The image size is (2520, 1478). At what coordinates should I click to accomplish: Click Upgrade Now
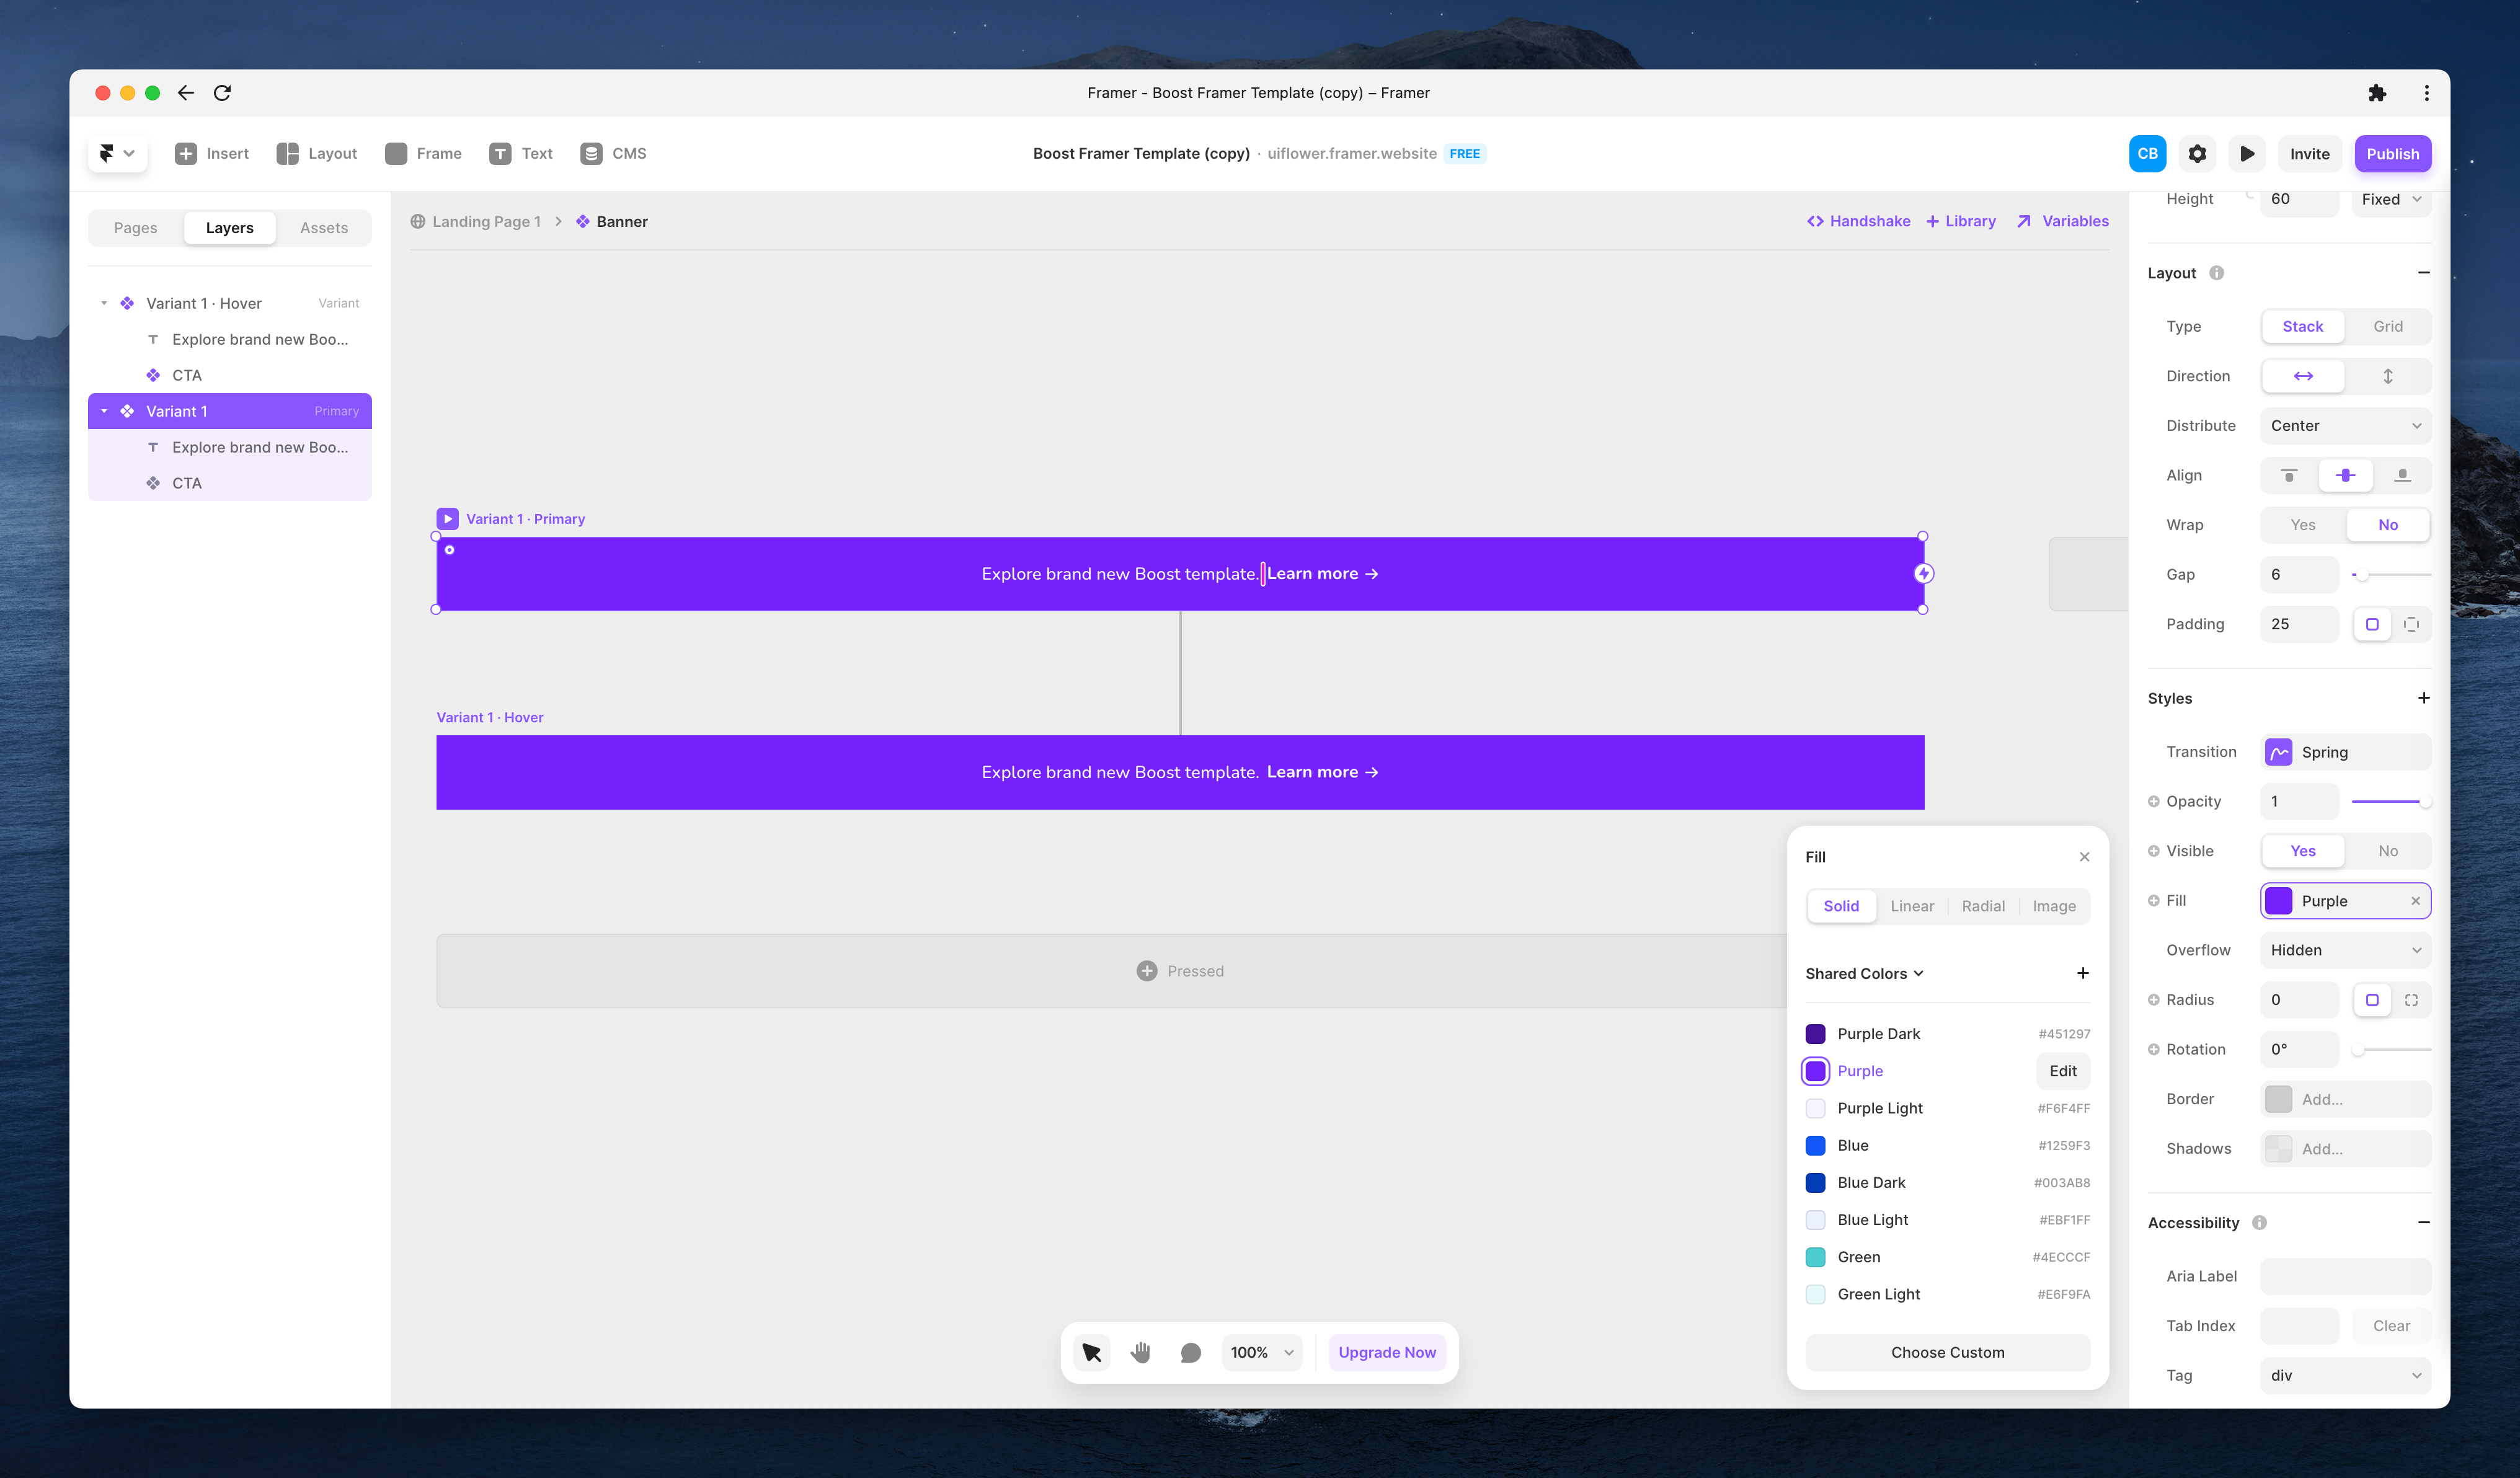1387,1353
